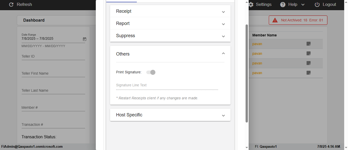Click the Logout power icon
This screenshot has width=348, height=150.
(317, 5)
